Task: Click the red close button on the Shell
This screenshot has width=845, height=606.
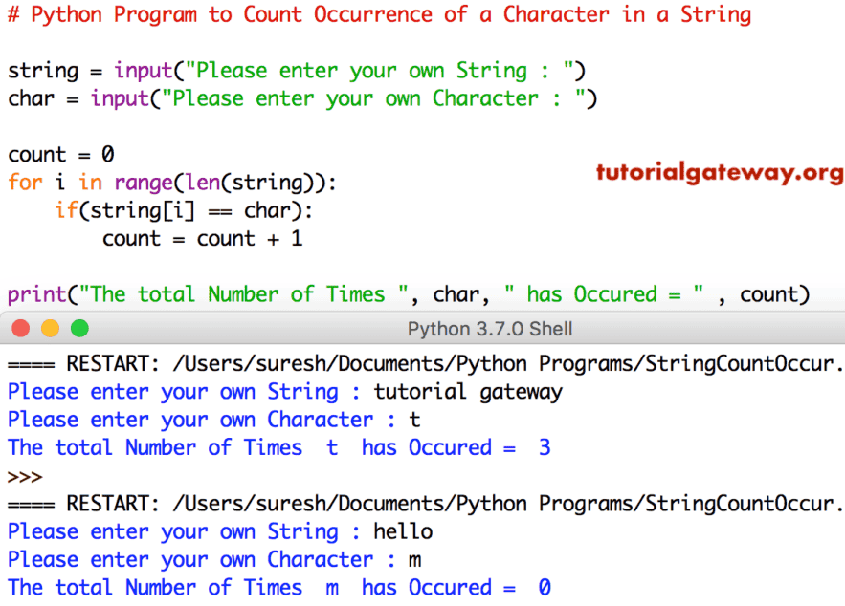Action: tap(21, 328)
